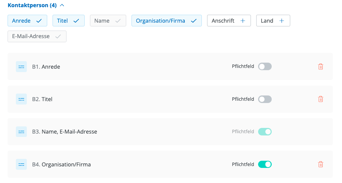Delete the B2. Titel field
This screenshot has height=183, width=342.
tap(320, 99)
